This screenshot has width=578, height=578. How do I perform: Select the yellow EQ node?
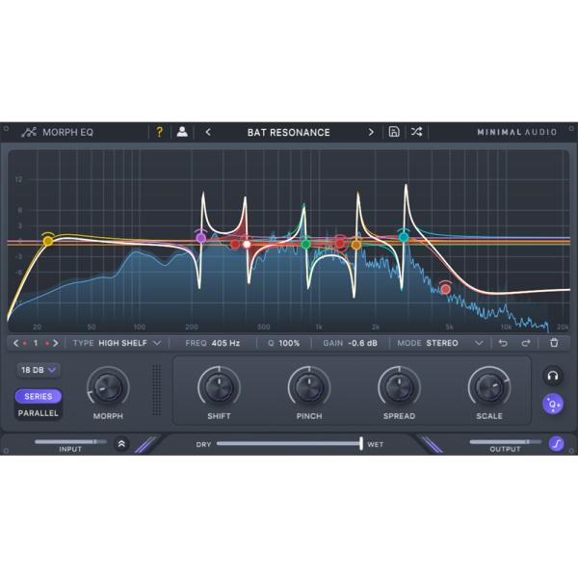click(48, 241)
